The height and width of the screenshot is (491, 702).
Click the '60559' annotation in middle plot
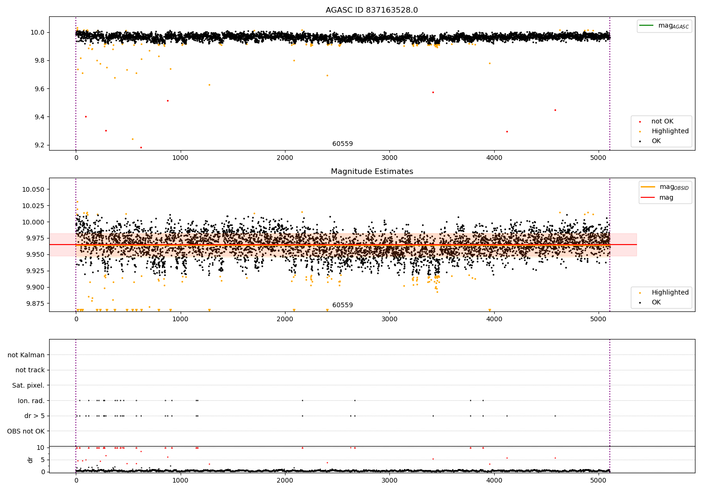tap(343, 305)
